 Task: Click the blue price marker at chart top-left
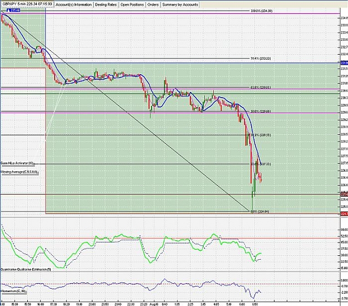coord(13,10)
